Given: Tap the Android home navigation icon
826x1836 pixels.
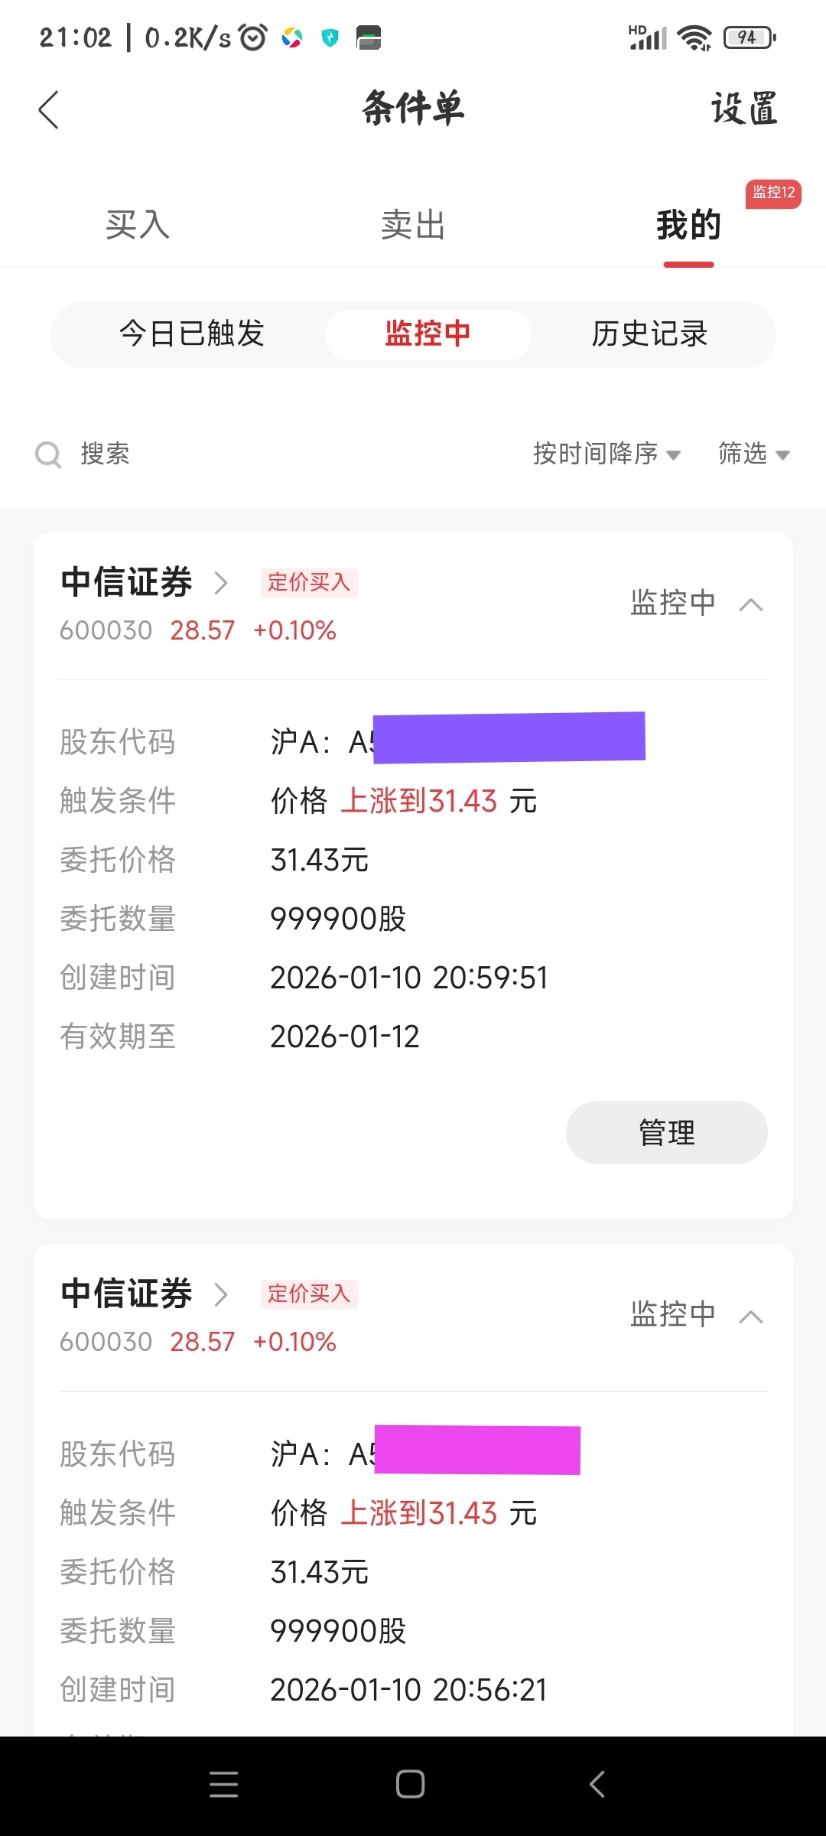Looking at the screenshot, I should (411, 1784).
